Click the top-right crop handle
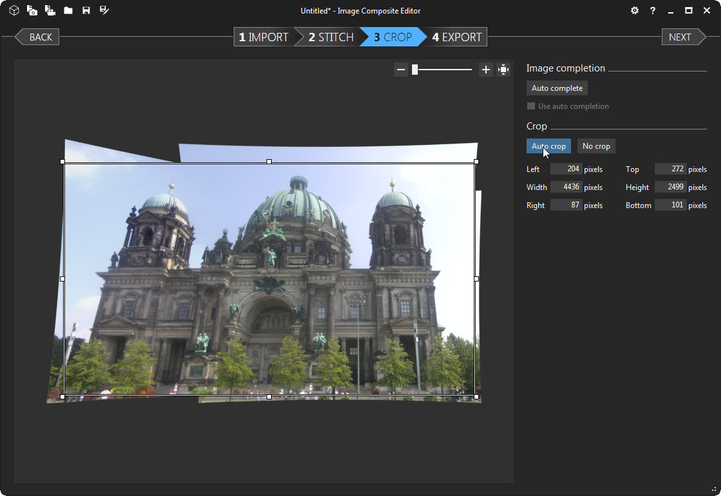 click(476, 162)
